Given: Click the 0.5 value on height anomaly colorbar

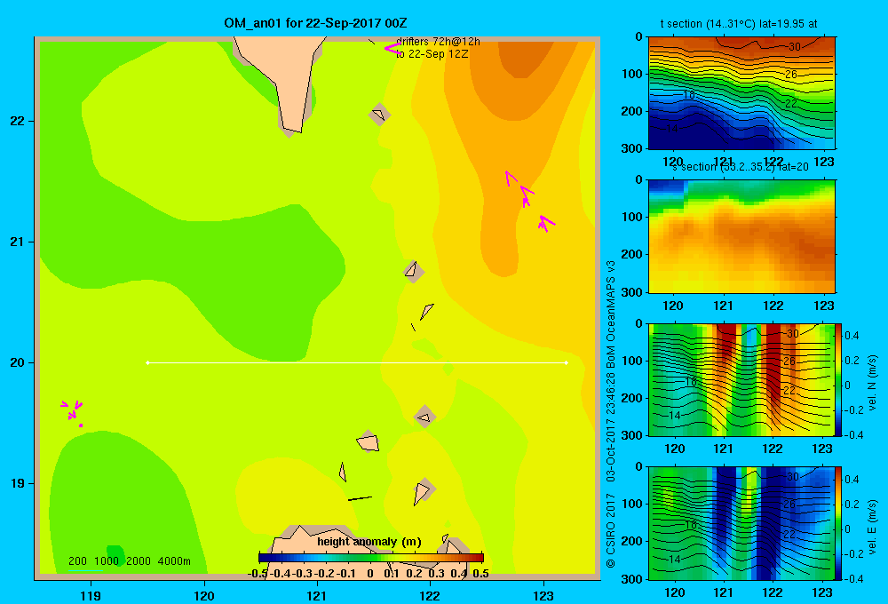Looking at the screenshot, I should (480, 574).
